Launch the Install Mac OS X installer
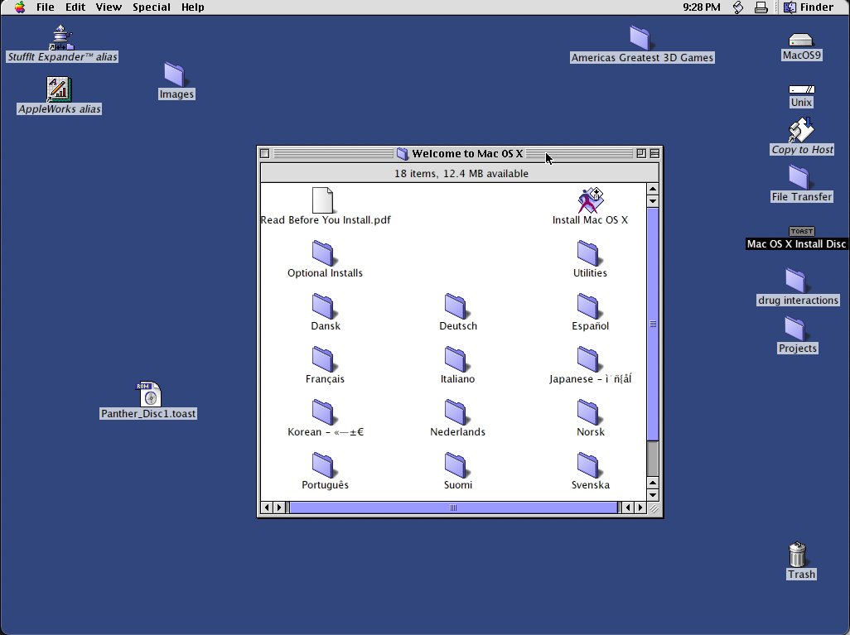 [590, 200]
